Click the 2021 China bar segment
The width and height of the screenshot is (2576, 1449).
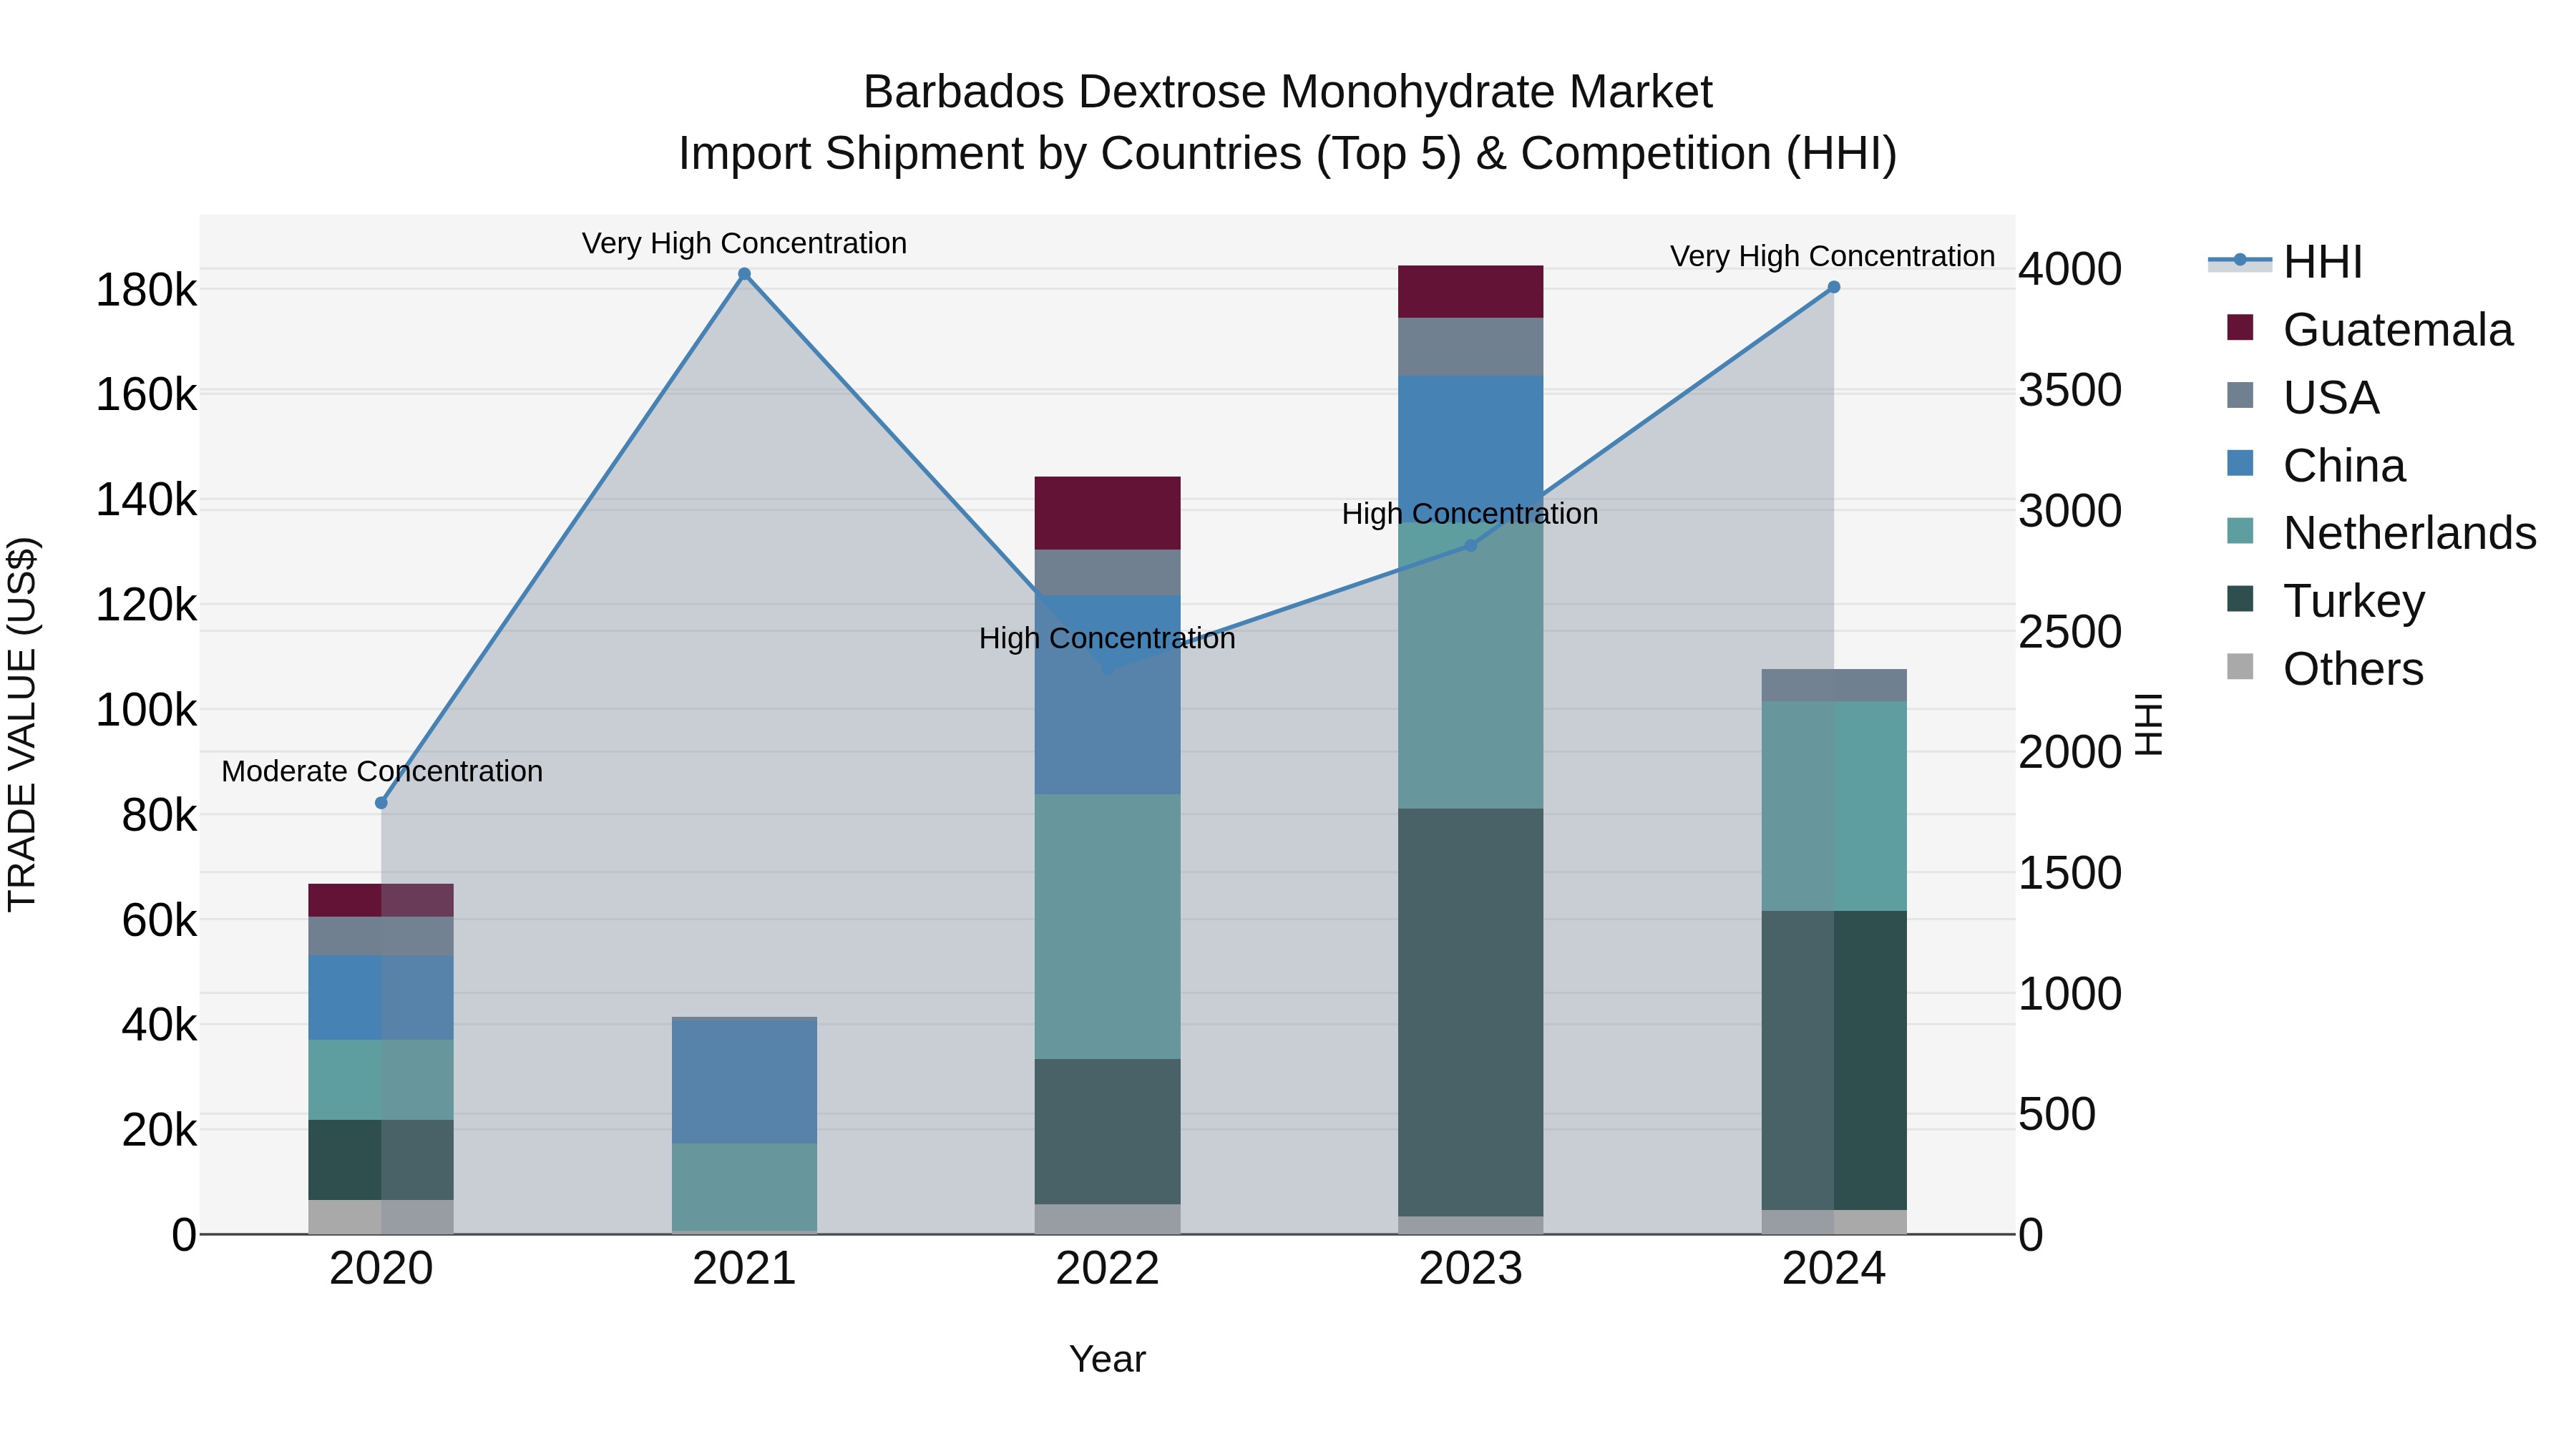(744, 1081)
